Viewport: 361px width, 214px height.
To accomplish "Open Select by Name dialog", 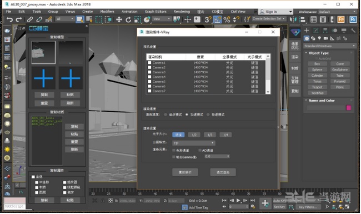I will click(89, 19).
